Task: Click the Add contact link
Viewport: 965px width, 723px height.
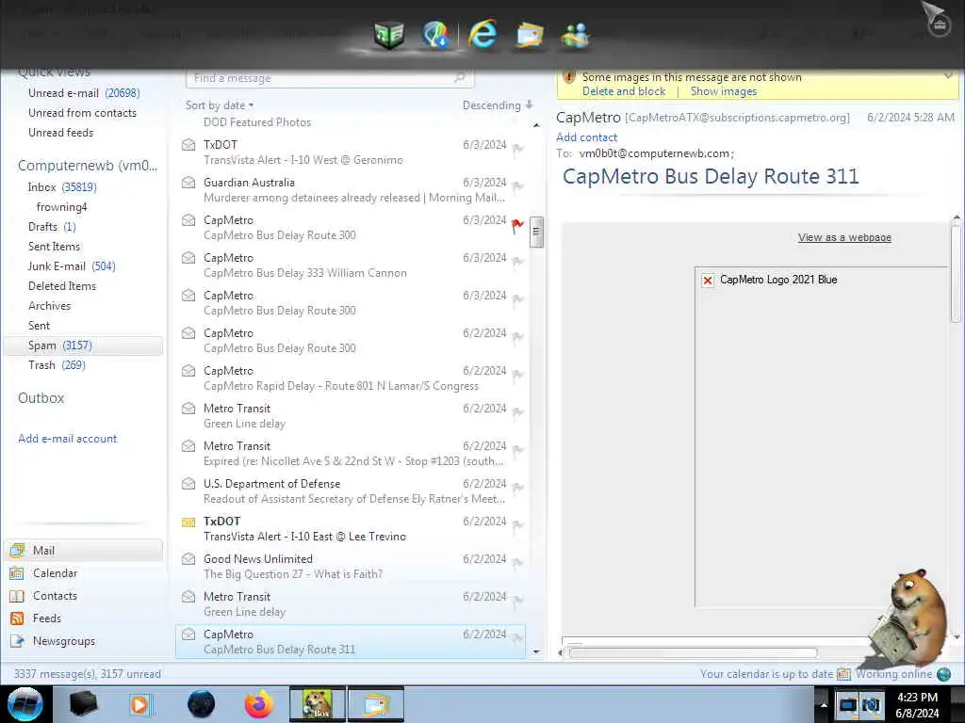Action: pyautogui.click(x=586, y=137)
